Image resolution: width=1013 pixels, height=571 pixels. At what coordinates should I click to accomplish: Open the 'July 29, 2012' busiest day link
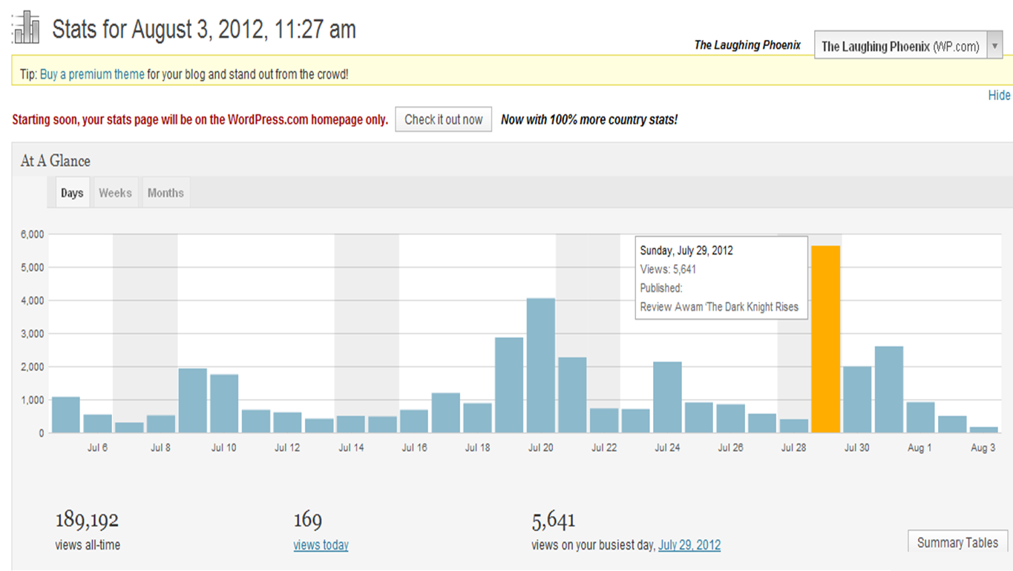click(689, 545)
